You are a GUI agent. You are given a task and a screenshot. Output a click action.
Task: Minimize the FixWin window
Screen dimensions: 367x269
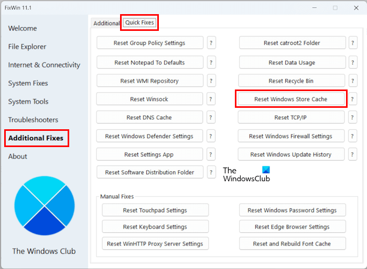tap(315, 8)
